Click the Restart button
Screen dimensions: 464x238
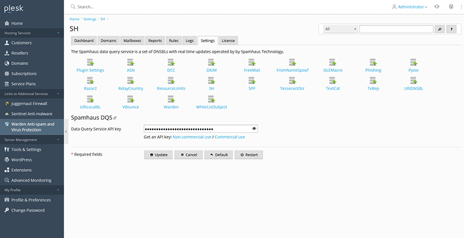[x=249, y=155]
